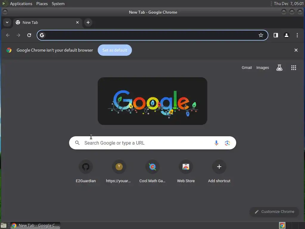Open the E2Guardian shortcut
Image resolution: width=305 pixels, height=229 pixels.
click(x=86, y=172)
